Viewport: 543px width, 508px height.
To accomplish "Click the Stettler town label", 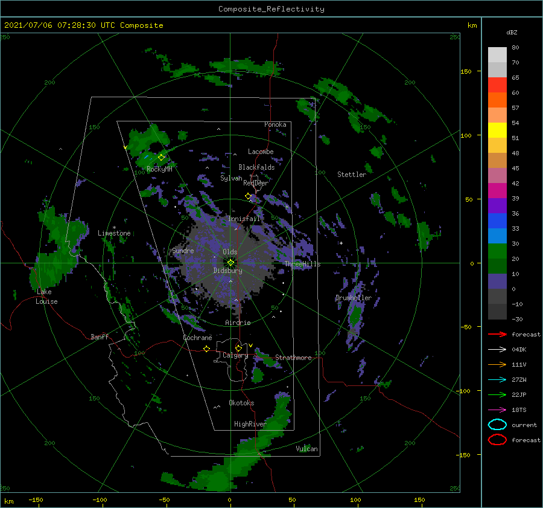I will tap(352, 175).
